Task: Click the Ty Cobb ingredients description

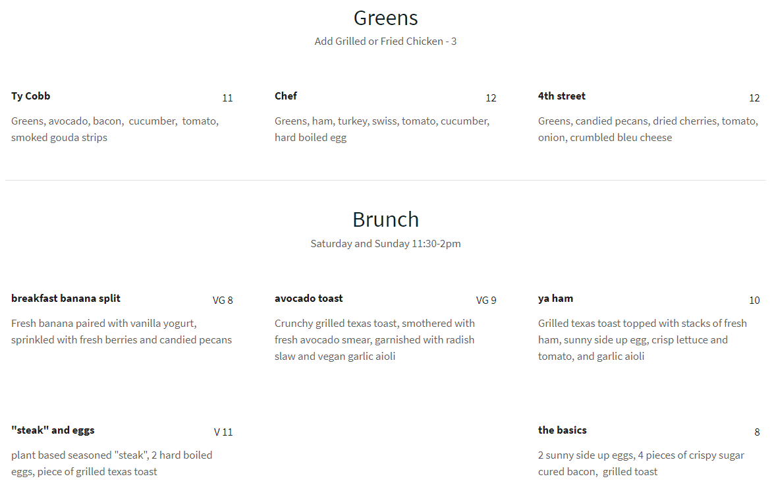Action: [x=115, y=129]
